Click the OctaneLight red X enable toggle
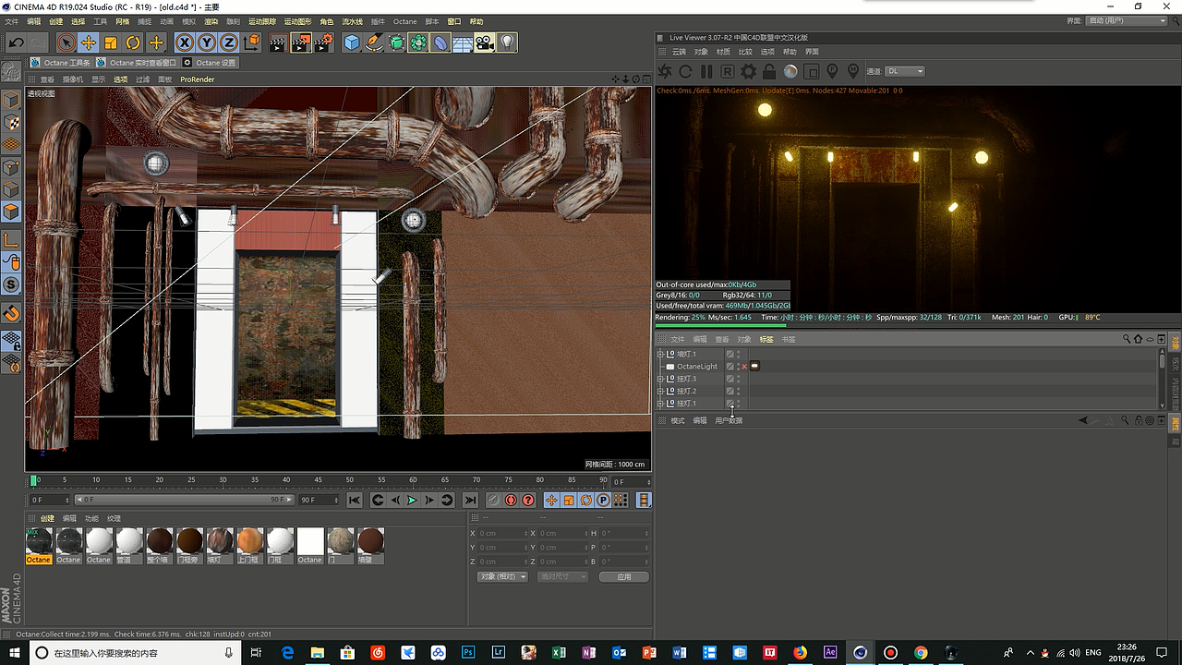 [744, 367]
